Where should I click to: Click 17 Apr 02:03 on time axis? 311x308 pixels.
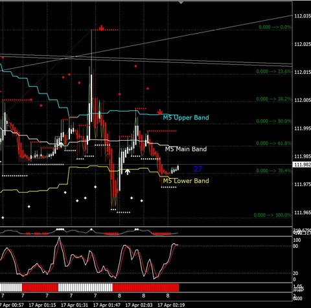click(x=139, y=305)
